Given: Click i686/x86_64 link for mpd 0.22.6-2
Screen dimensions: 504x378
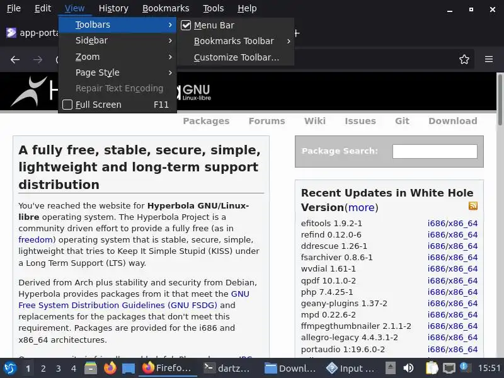Looking at the screenshot, I should point(452,314).
